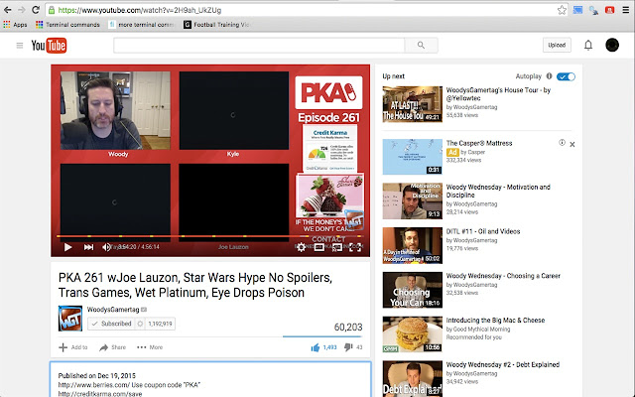Open The Casper Mattress ad title
Screen dimensions: 635x397
(479, 143)
